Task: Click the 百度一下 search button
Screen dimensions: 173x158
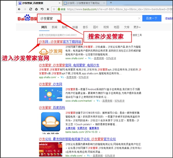Action: coord(152,18)
